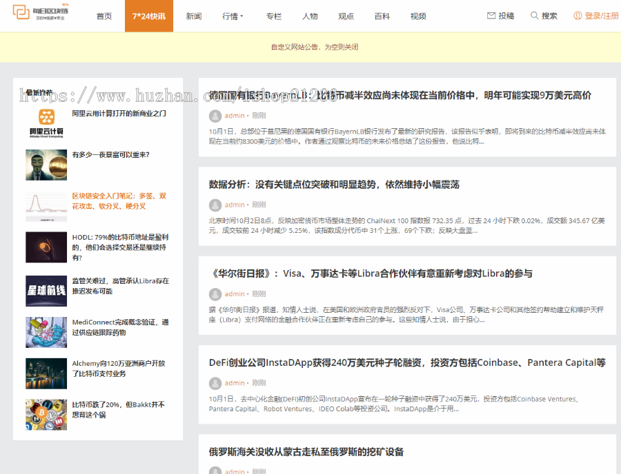The height and width of the screenshot is (474, 621).
Task: Click admin avatar under the DeFi创业公司 article
Action: click(215, 383)
